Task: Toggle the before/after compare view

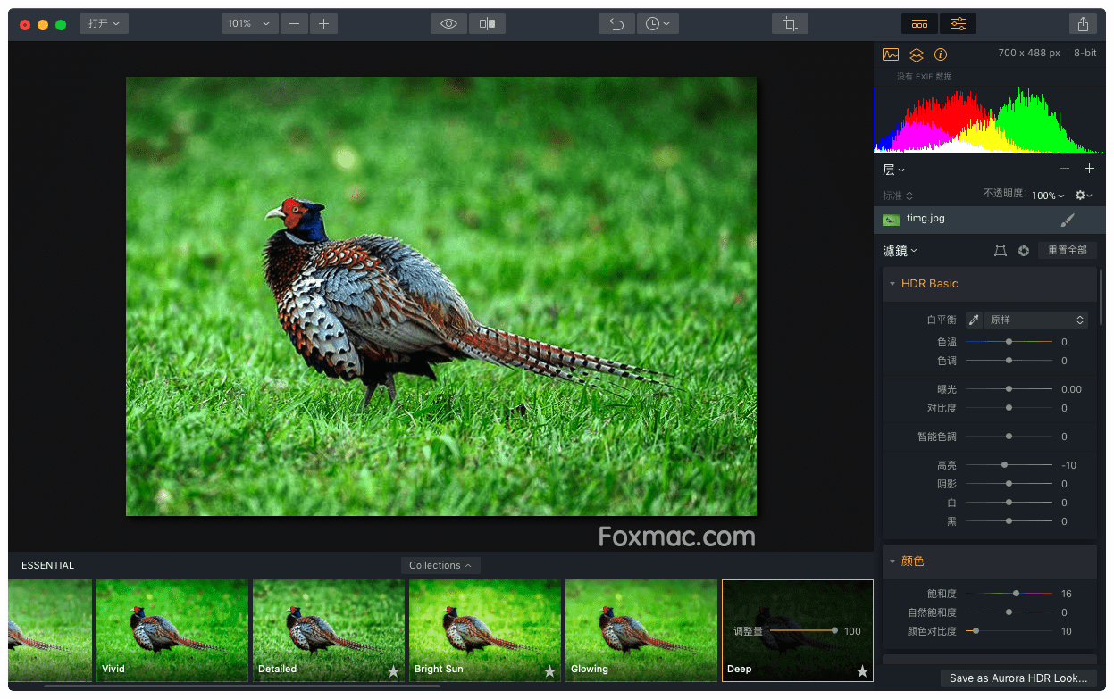Action: click(487, 24)
